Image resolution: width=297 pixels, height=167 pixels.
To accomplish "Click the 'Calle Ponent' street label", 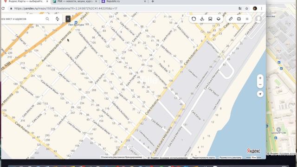I will (x=22, y=128).
